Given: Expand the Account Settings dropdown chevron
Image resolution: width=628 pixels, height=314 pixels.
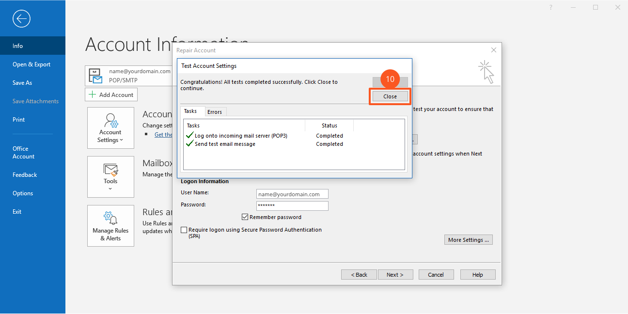Looking at the screenshot, I should (121, 141).
